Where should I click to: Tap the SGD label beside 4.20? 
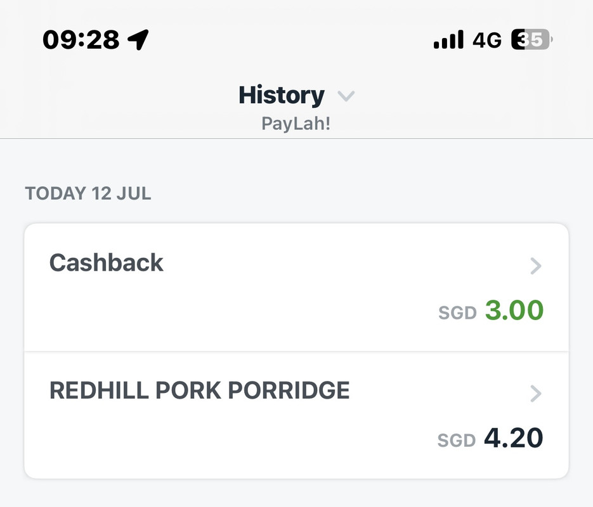click(x=457, y=440)
